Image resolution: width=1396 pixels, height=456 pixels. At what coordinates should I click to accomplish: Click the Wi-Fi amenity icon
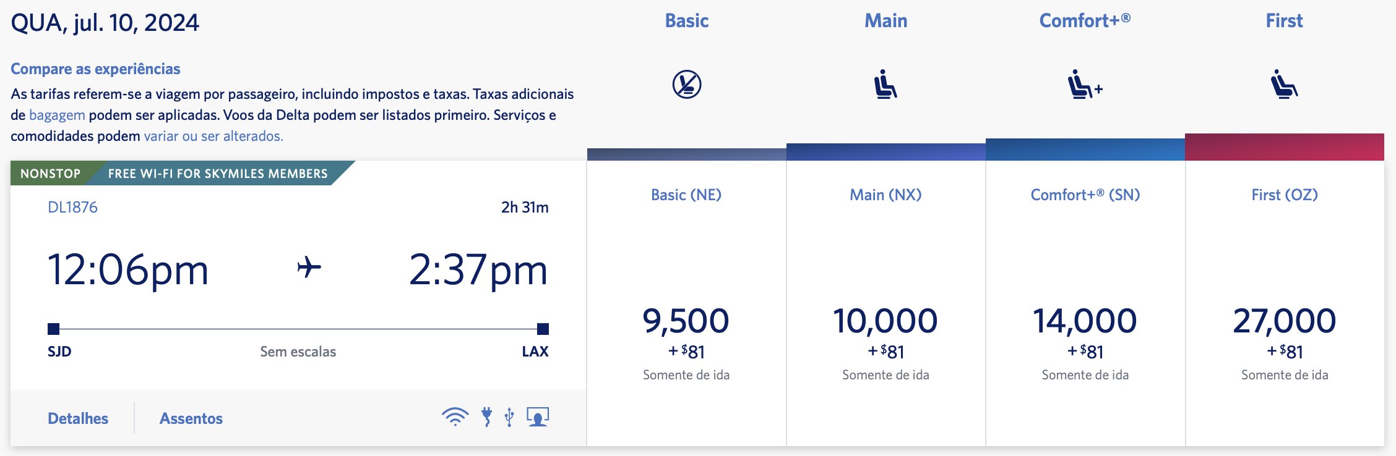[455, 417]
